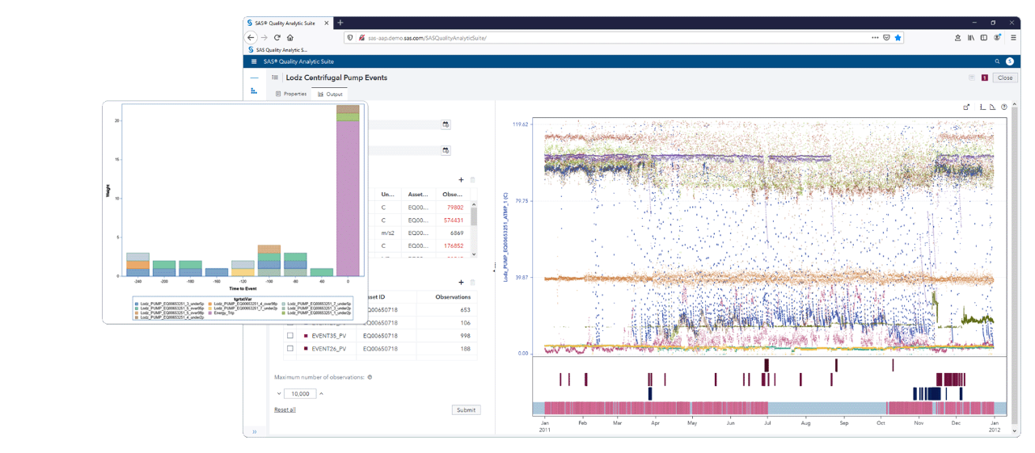
Task: Click the SAS bookmark in bookmarks bar
Action: [277, 49]
